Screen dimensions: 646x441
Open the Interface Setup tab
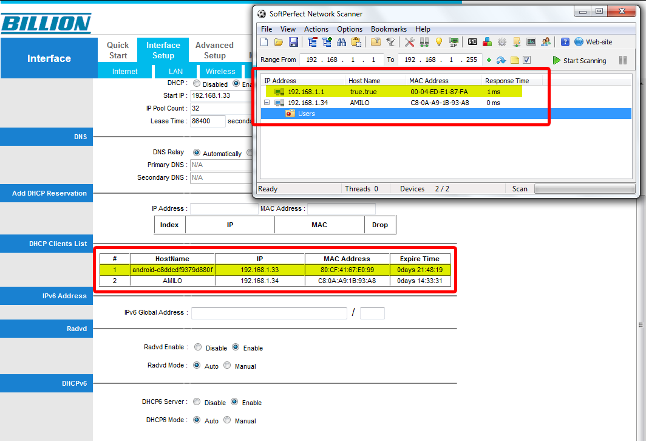163,50
